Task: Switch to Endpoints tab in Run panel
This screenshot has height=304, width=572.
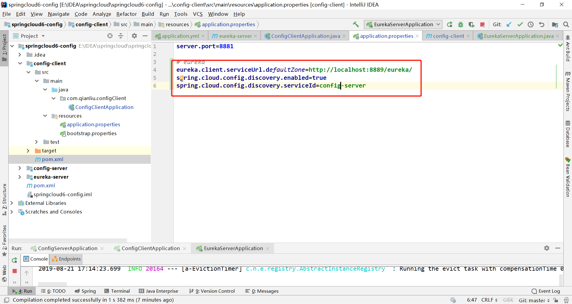Action: (66, 259)
